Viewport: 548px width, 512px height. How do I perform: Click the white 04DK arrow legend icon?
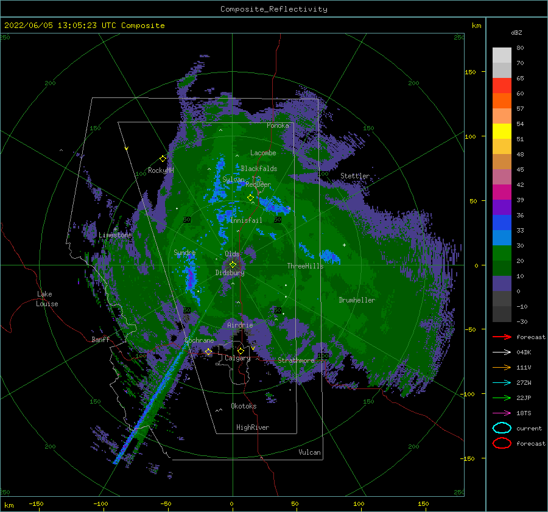tap(502, 352)
